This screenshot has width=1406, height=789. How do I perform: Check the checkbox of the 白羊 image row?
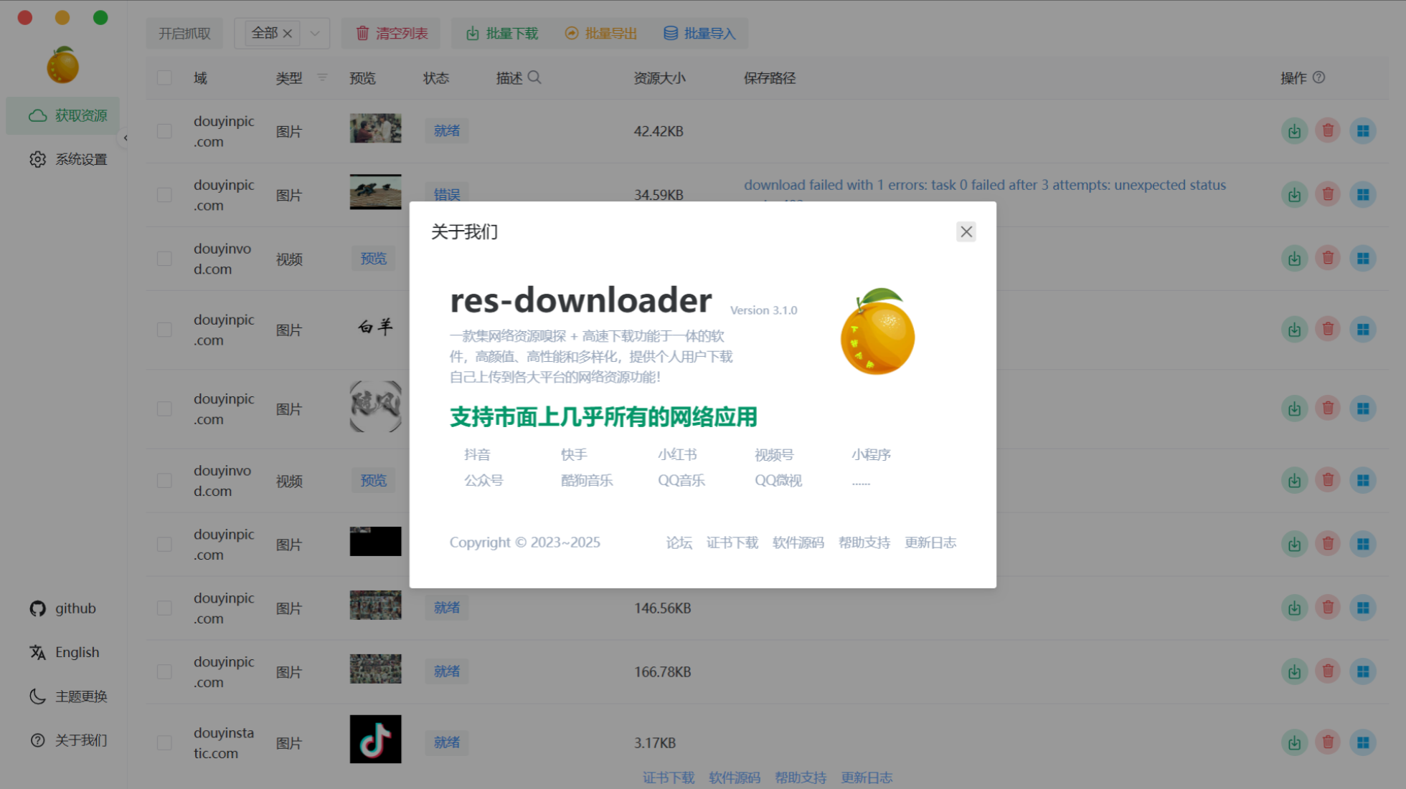164,330
